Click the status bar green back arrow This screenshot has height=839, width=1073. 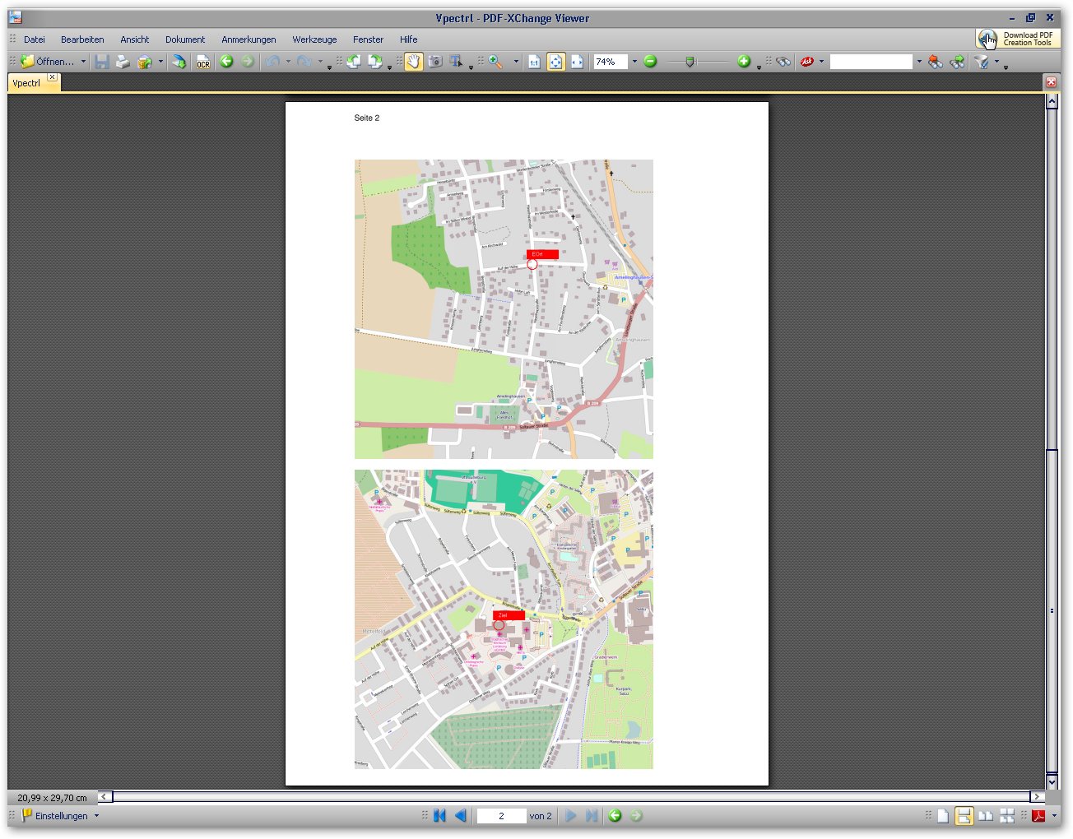(615, 816)
